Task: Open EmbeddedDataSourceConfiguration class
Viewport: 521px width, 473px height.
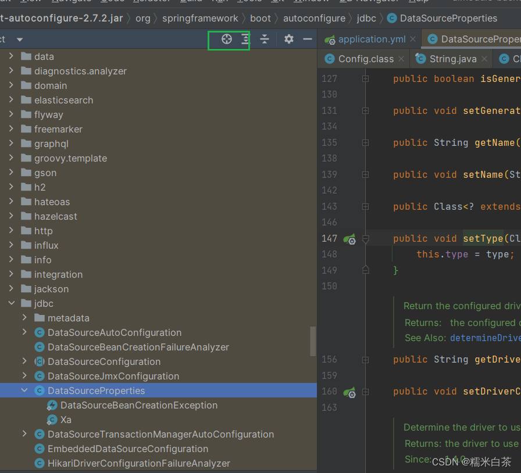Action: tap(128, 449)
